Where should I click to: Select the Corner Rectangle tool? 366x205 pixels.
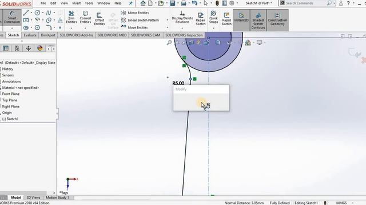tap(26, 20)
